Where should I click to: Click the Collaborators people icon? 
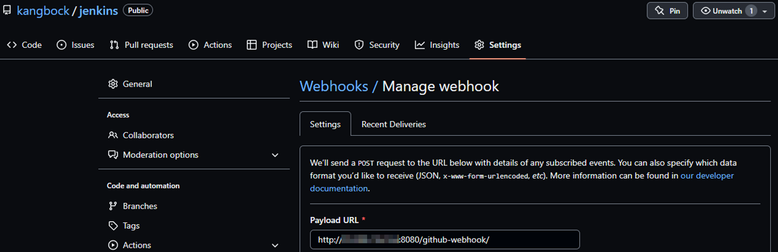pos(112,135)
